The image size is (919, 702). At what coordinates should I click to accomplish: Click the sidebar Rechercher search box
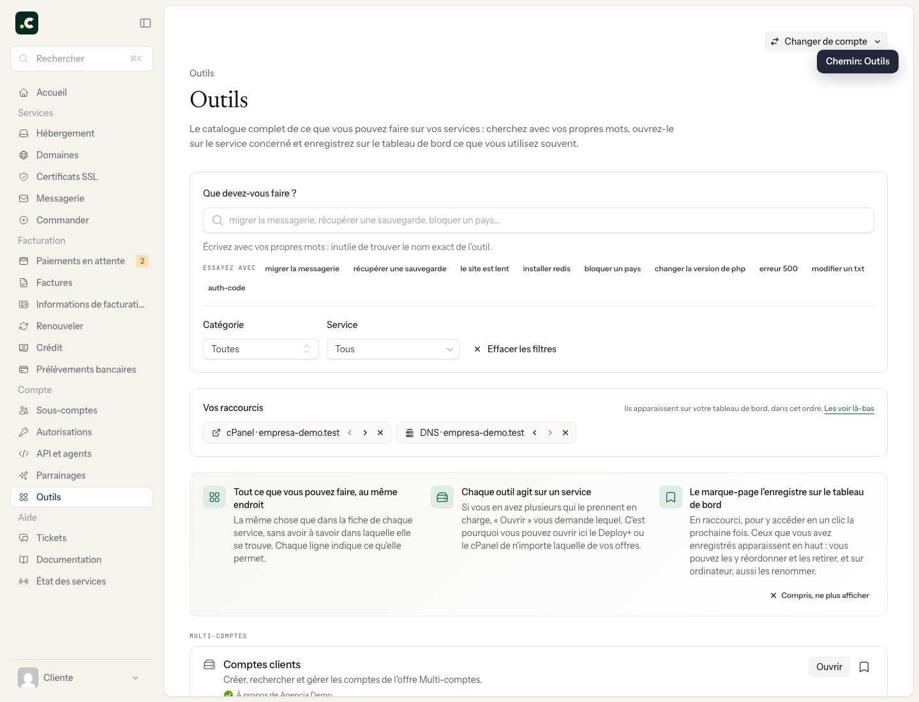82,59
